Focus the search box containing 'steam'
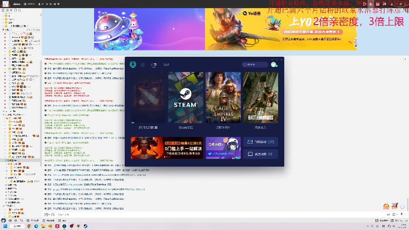 pos(255,64)
